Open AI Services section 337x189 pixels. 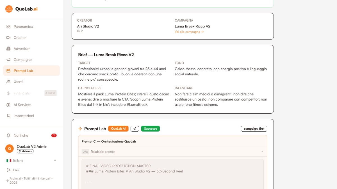[x=31, y=105]
